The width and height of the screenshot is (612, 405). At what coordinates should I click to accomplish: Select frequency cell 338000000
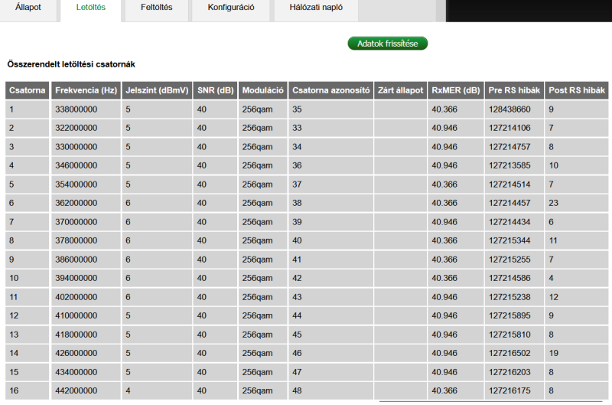point(86,109)
